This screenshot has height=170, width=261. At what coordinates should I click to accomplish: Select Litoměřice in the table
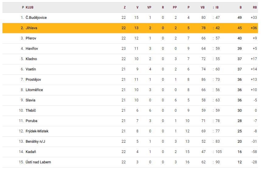click(x=34, y=90)
